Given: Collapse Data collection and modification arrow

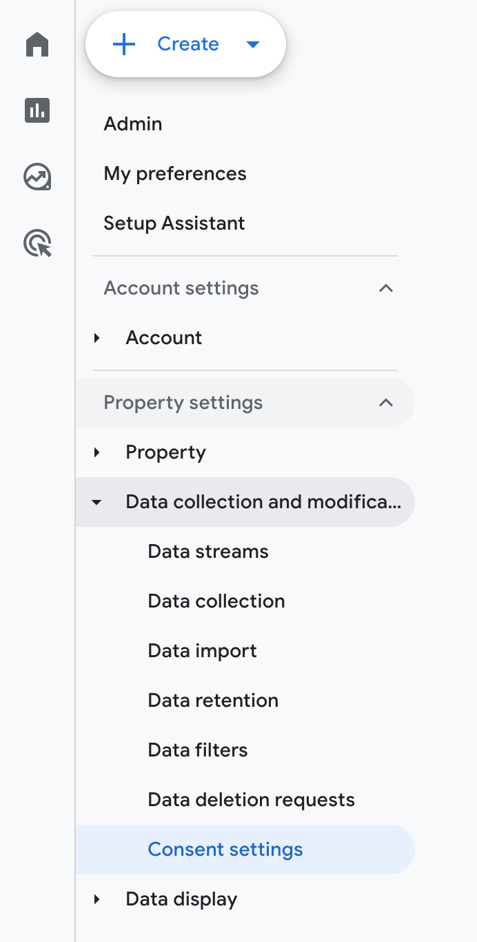Looking at the screenshot, I should point(97,503).
